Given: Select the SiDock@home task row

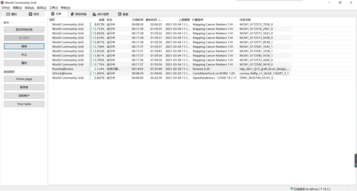Looking at the screenshot, I should (x=170, y=73).
